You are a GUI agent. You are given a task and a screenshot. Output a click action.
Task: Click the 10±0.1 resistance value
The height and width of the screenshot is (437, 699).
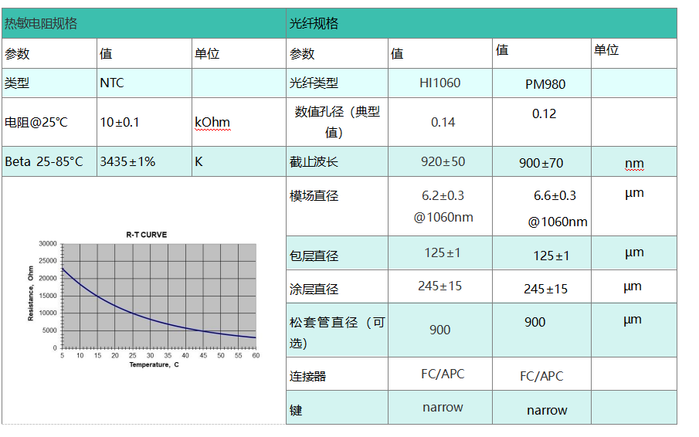(120, 122)
